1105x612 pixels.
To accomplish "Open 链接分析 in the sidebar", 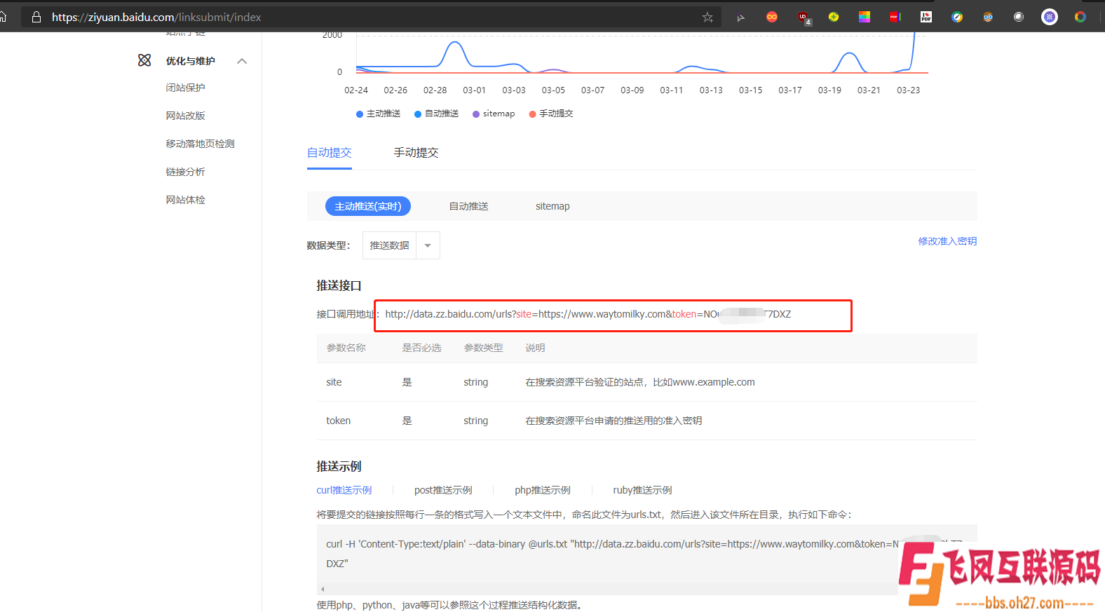I will 186,172.
